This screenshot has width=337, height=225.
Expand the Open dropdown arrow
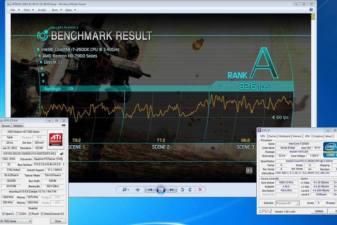click(x=75, y=10)
